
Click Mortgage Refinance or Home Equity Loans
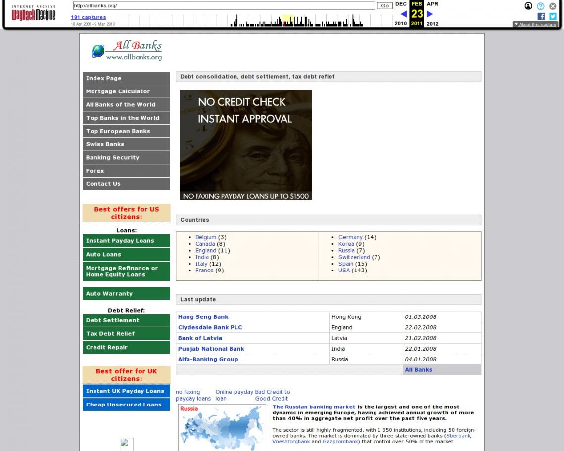[x=126, y=271]
